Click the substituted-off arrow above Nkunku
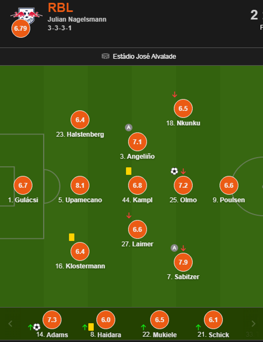Viewport: 263px width, 342px height. (x=175, y=94)
